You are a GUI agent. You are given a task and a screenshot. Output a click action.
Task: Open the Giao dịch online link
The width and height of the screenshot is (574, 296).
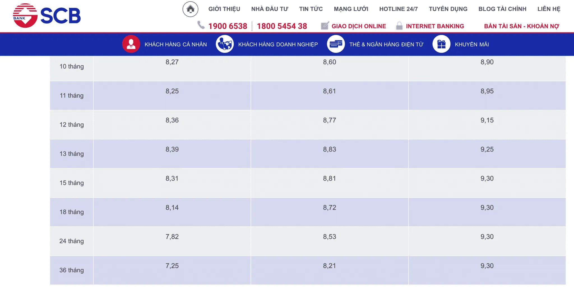click(359, 26)
